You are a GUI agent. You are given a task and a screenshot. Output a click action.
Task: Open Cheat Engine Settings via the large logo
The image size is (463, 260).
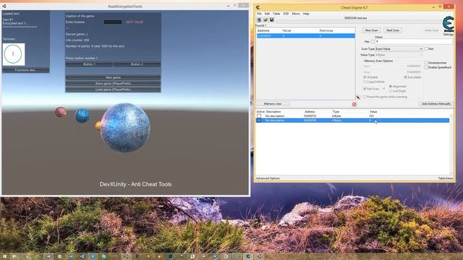click(448, 25)
